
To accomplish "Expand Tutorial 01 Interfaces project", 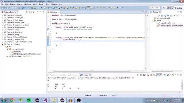I will click(3, 15).
